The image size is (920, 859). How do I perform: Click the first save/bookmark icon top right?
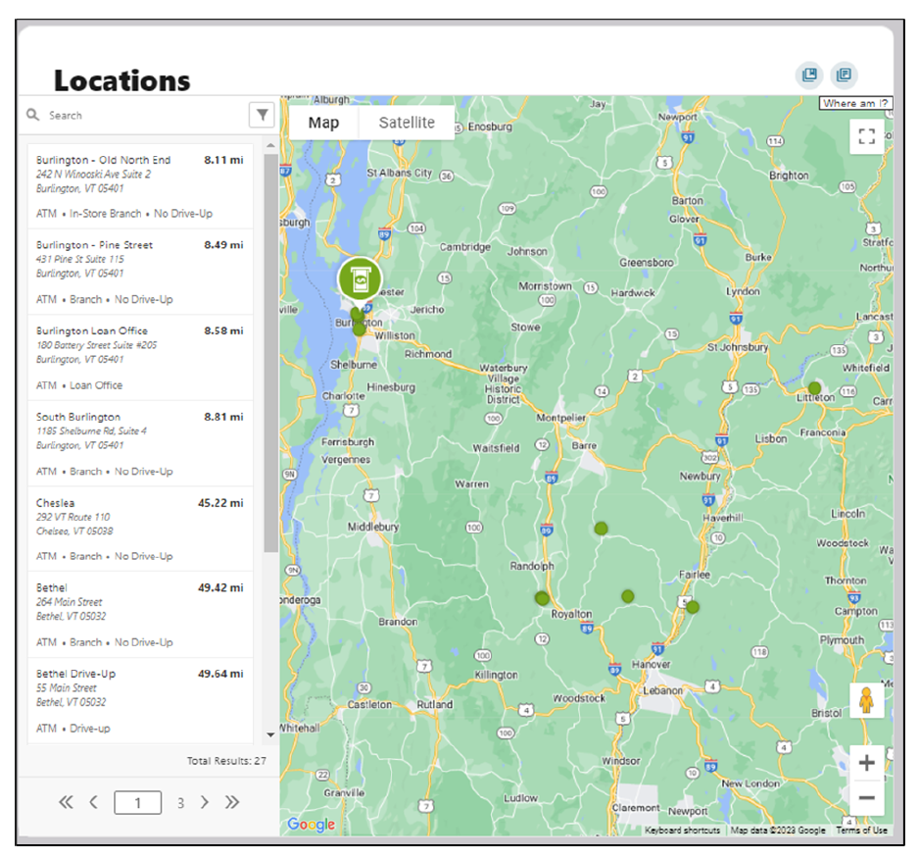(x=809, y=75)
